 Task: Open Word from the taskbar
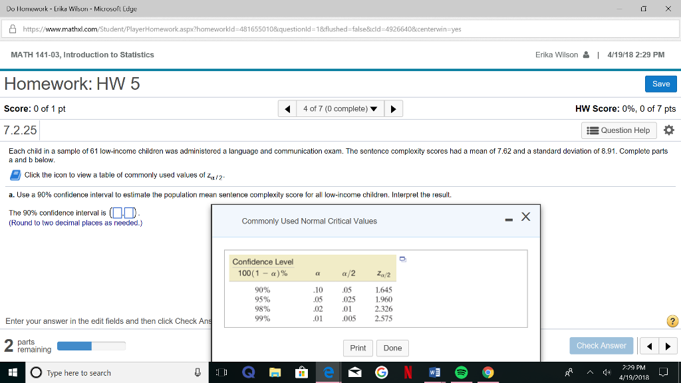[435, 373]
